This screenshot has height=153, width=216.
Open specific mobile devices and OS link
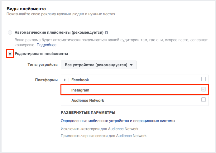[x=118, y=121]
